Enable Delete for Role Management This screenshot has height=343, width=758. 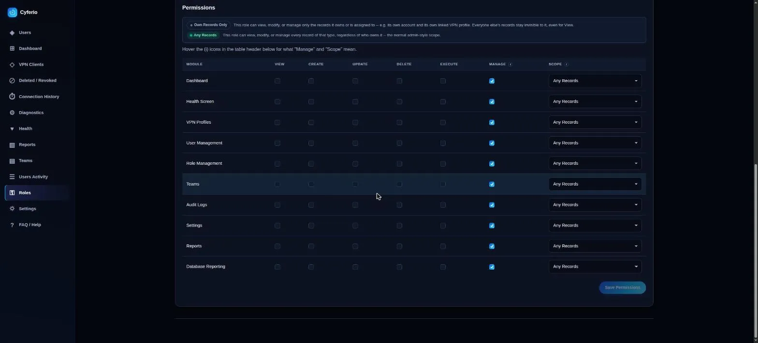pos(399,164)
